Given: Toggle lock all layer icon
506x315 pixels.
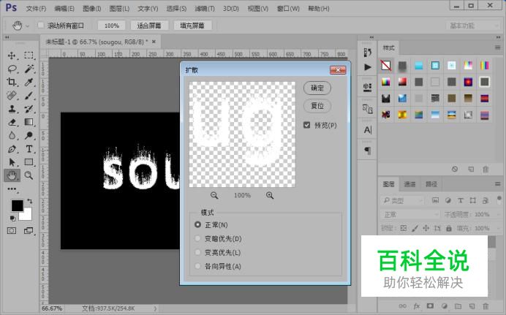Looking at the screenshot, I should [449, 228].
